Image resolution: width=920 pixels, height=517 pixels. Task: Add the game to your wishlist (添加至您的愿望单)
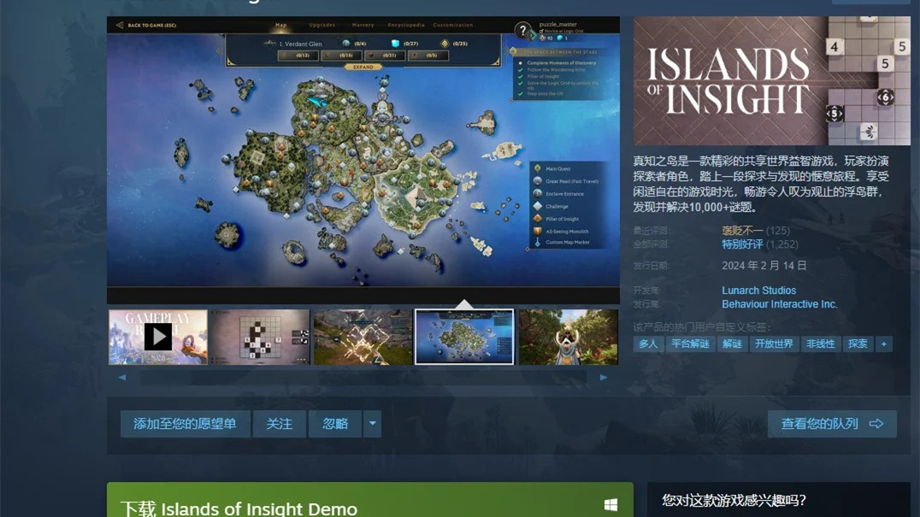click(185, 424)
